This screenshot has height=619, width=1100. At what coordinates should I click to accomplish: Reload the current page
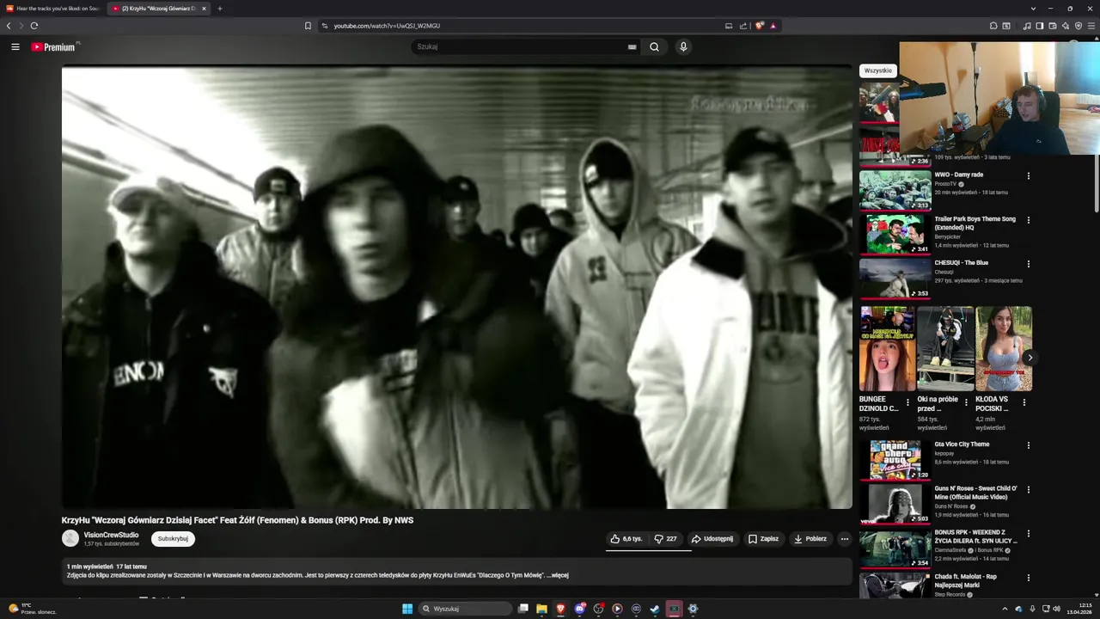(x=34, y=26)
